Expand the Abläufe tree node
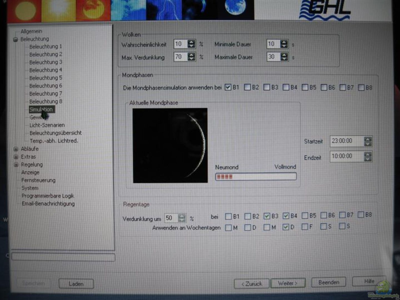This screenshot has height=300, width=400. (x=16, y=149)
